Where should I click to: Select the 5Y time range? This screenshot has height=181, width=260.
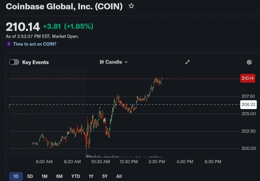point(105,176)
